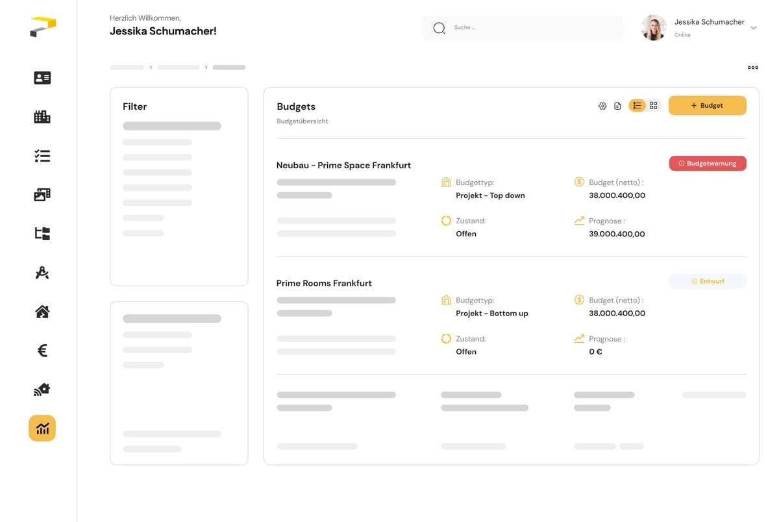779x522 pixels.
Task: Click the red Budgetwarnung badge
Action: pyautogui.click(x=708, y=164)
